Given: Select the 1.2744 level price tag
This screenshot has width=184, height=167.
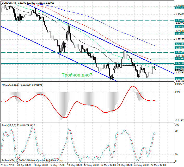Looking at the screenshot, I should pyautogui.click(x=179, y=44).
